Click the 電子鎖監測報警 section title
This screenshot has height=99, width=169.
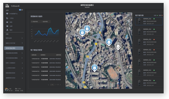click(36, 50)
